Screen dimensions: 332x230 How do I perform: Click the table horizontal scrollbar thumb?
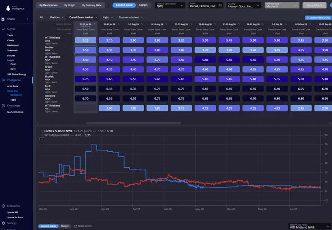[133, 123]
